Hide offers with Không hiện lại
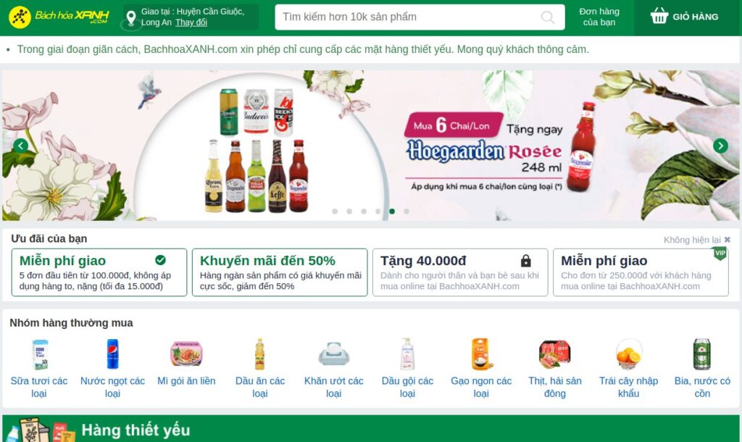742x442 pixels. click(x=696, y=240)
